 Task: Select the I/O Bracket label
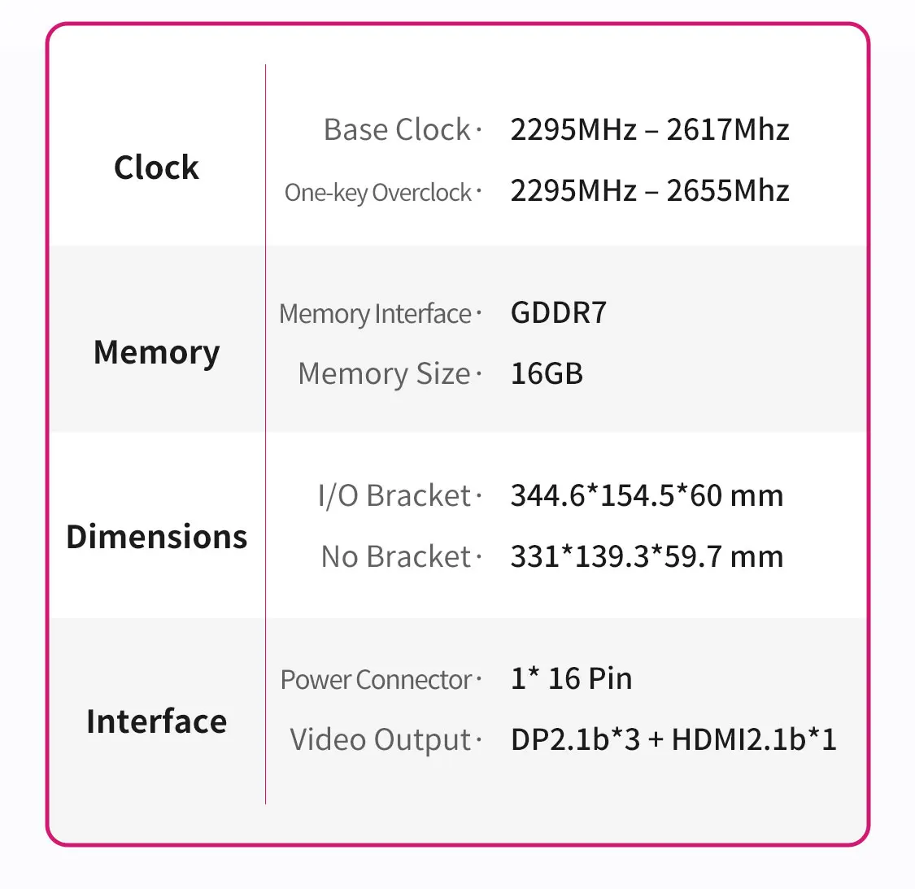pyautogui.click(x=394, y=495)
